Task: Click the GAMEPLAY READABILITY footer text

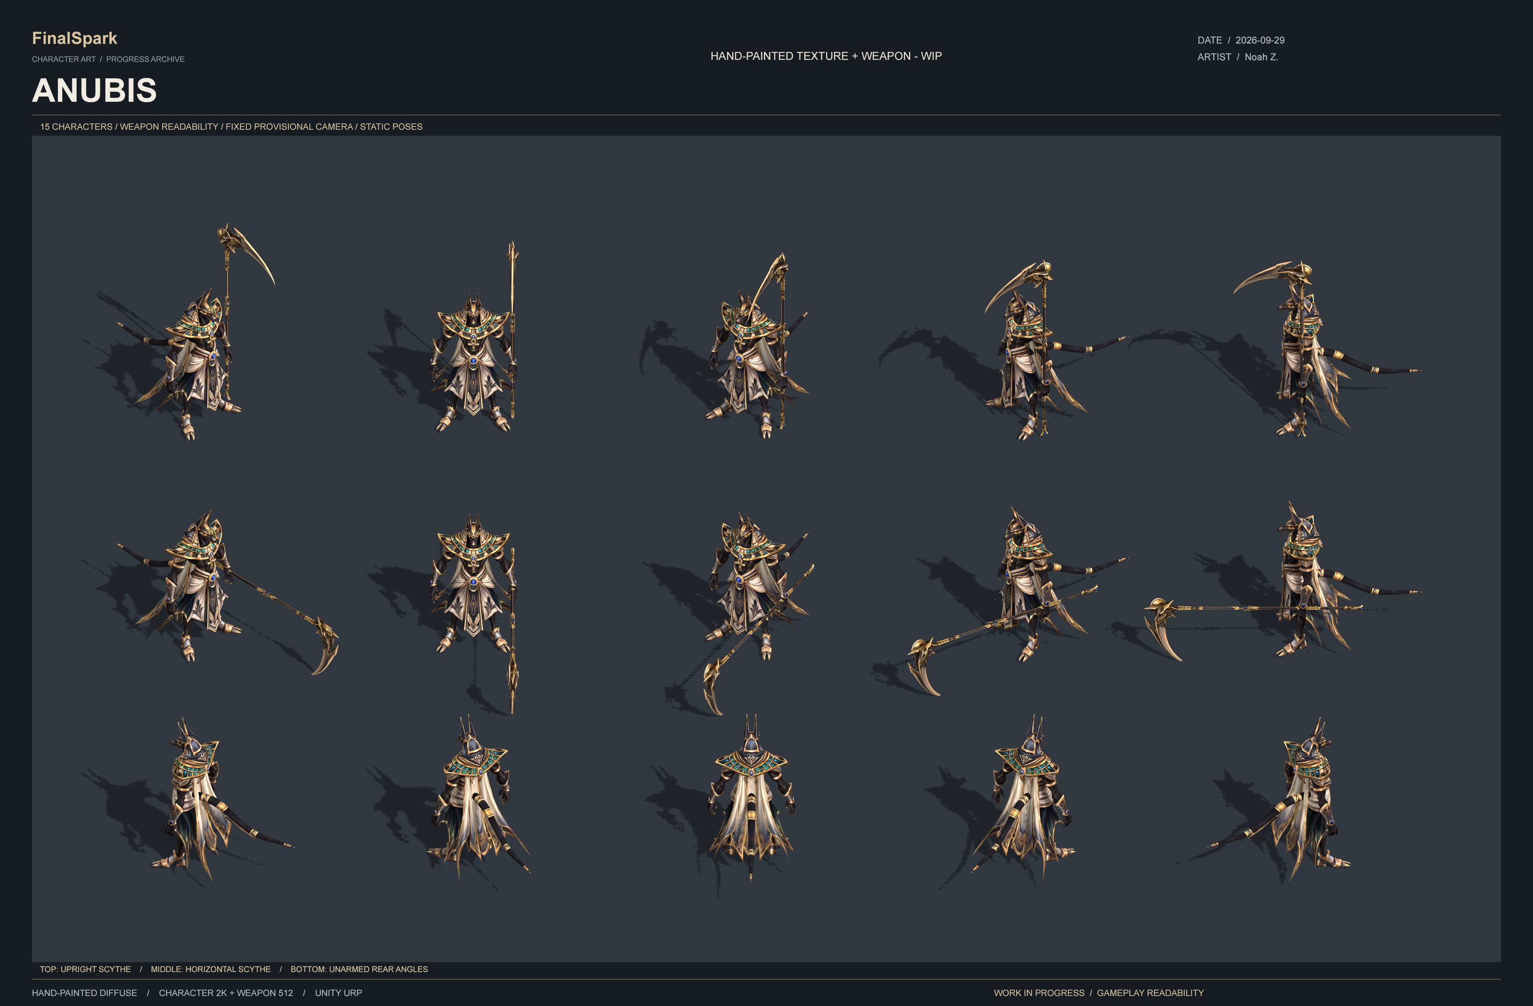Action: click(1150, 993)
